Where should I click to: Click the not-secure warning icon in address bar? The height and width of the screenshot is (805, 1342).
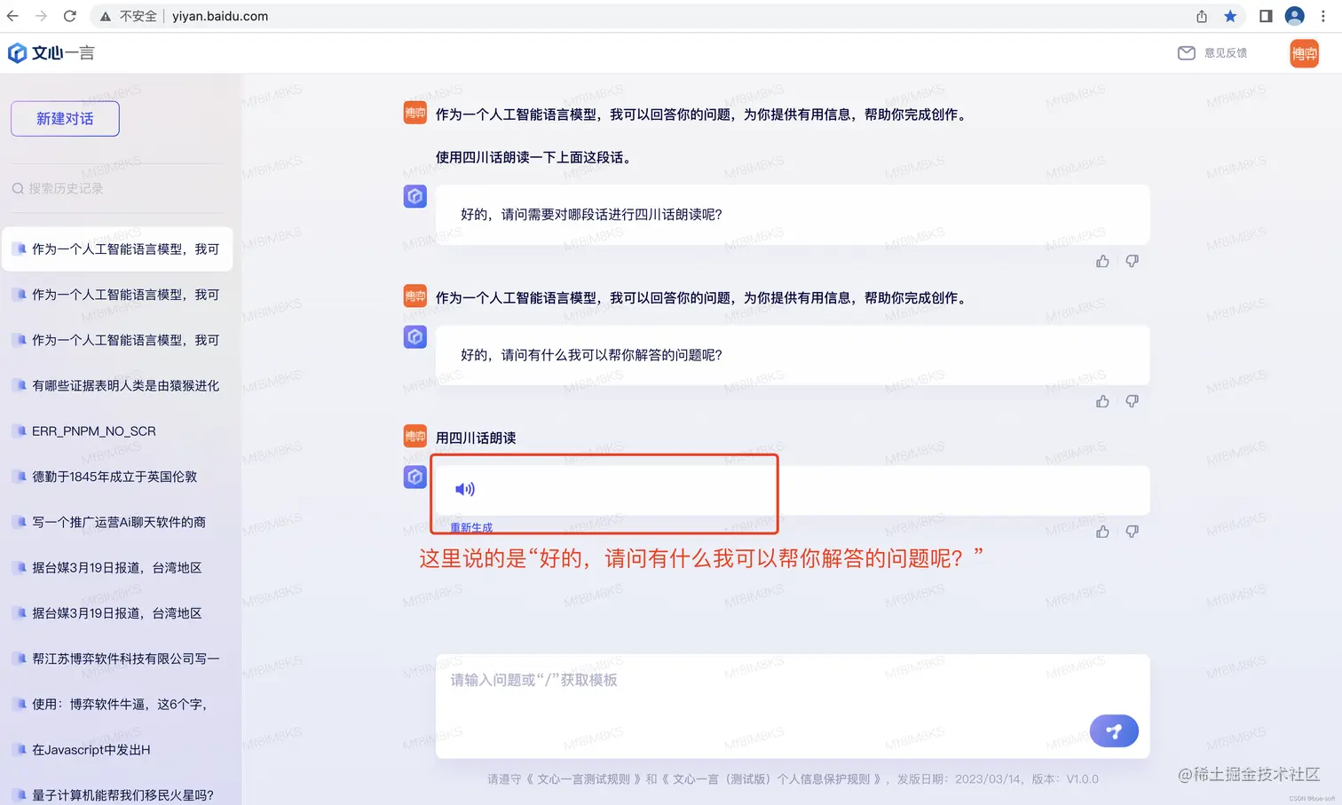(106, 16)
